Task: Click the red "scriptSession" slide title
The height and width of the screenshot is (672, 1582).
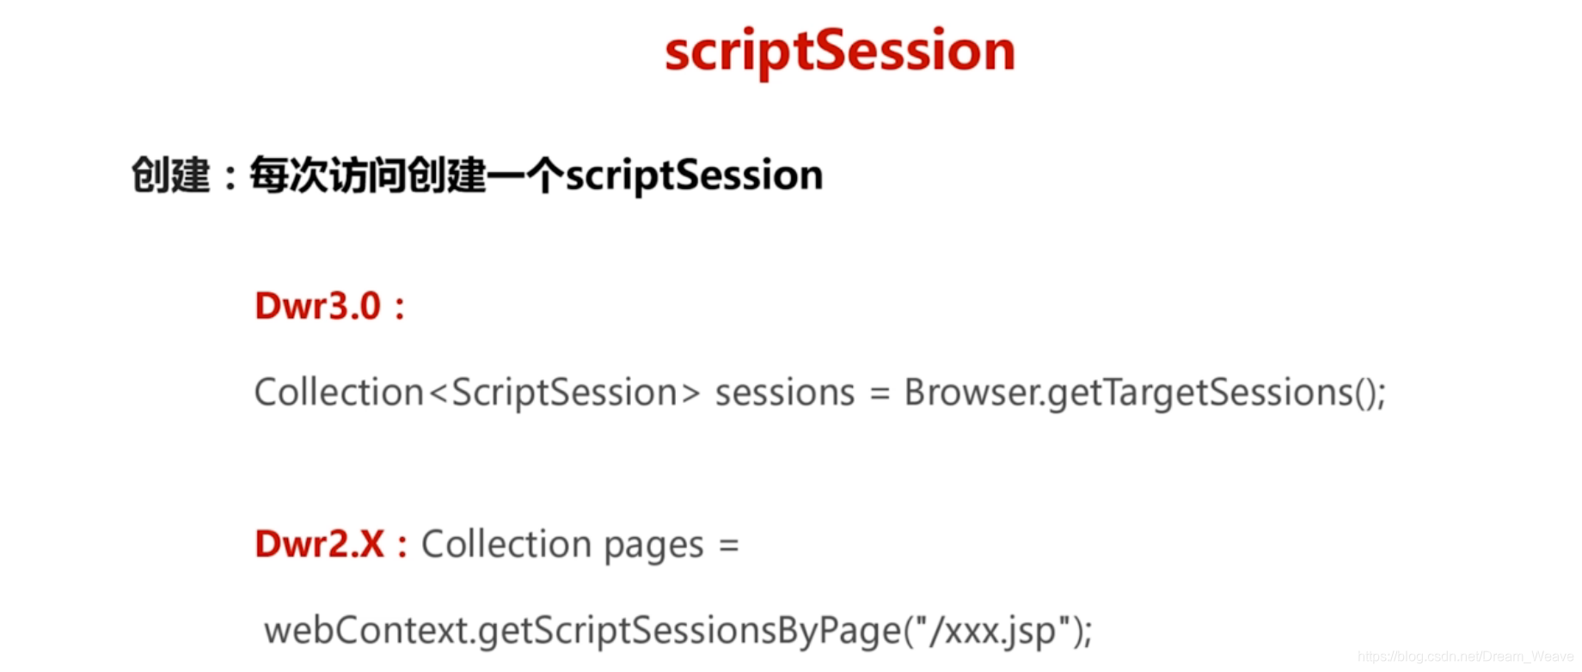Action: (x=839, y=51)
